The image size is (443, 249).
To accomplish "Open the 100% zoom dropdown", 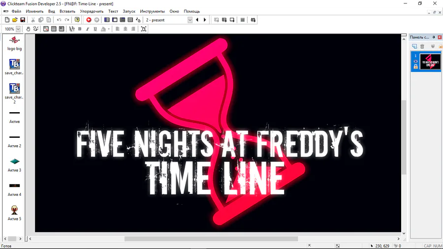I will [18, 29].
